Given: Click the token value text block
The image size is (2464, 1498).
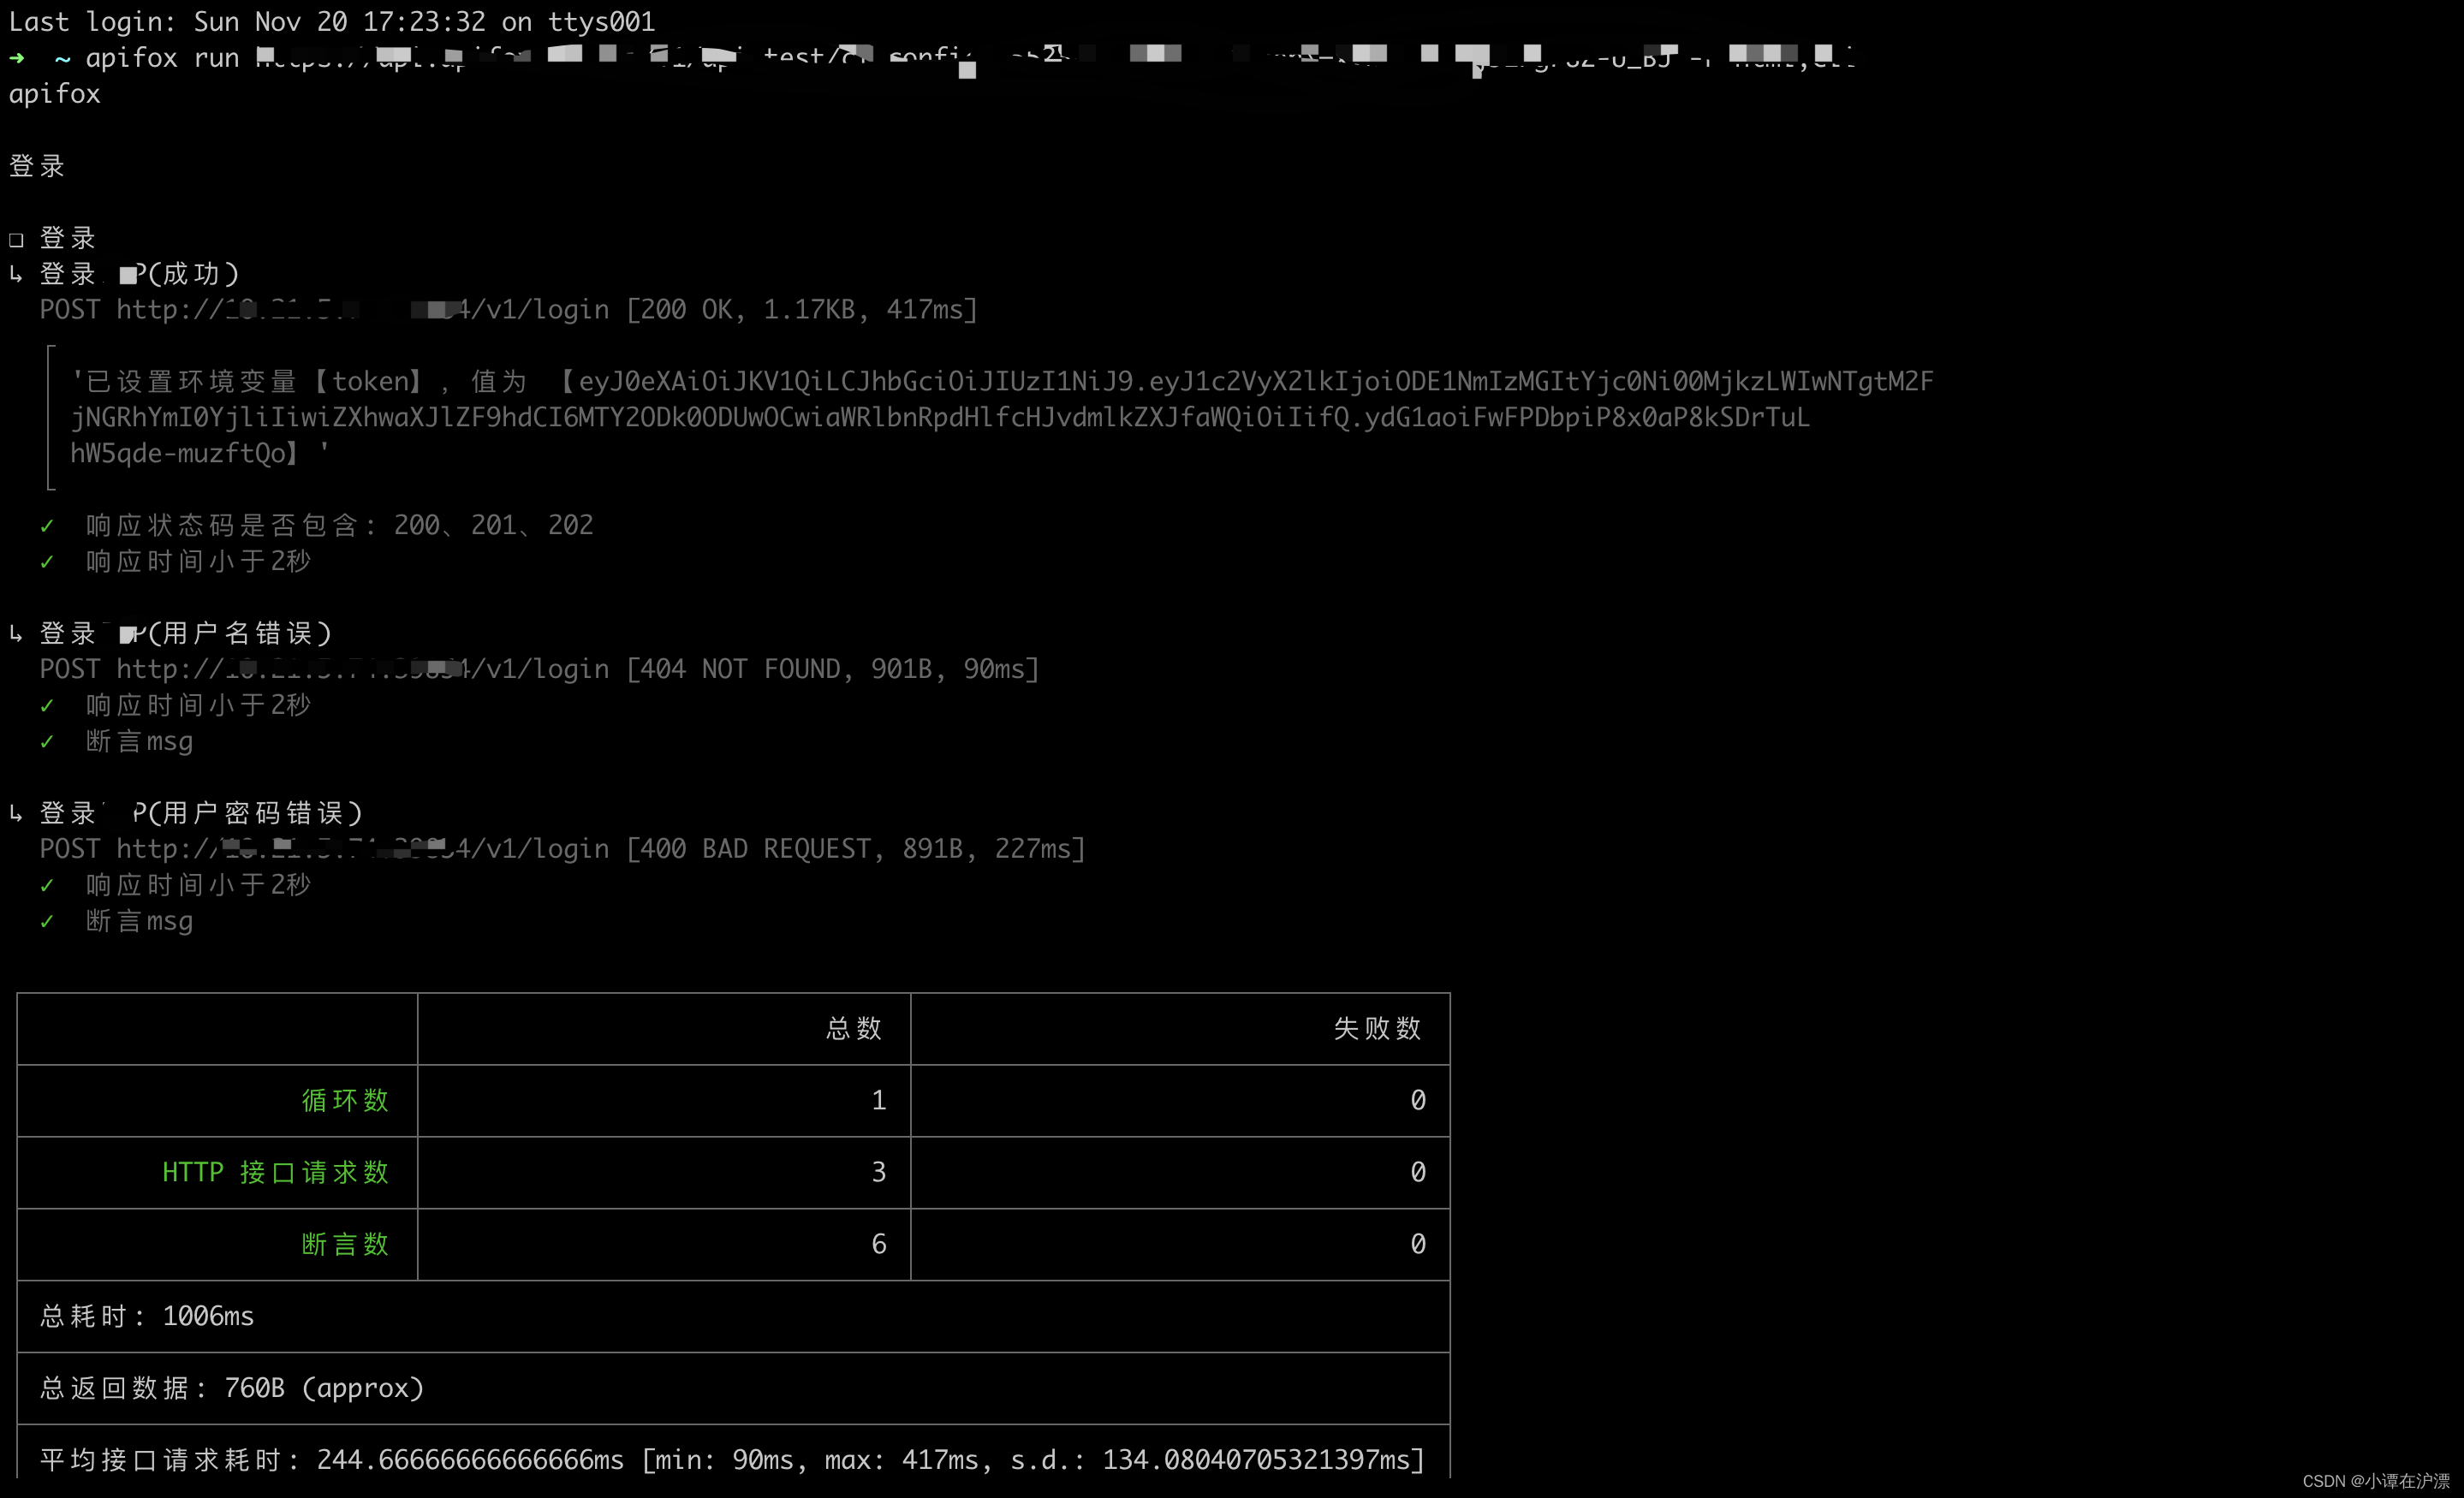Looking at the screenshot, I should point(940,417).
